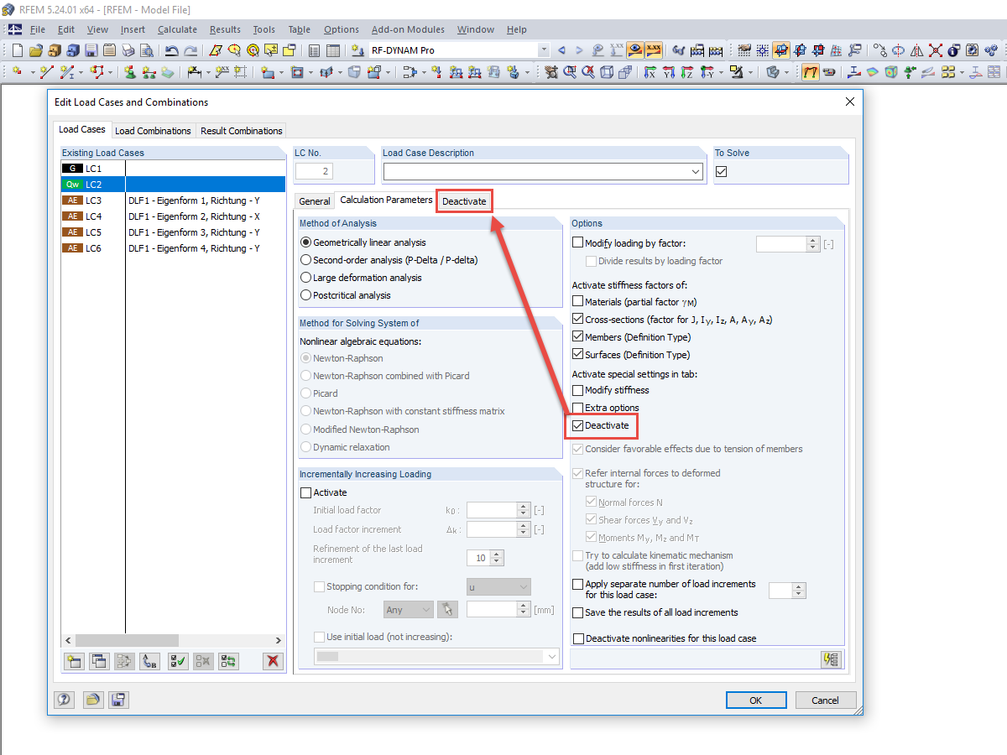The width and height of the screenshot is (1007, 755).
Task: Select Large deformation analysis radio button
Action: point(305,278)
